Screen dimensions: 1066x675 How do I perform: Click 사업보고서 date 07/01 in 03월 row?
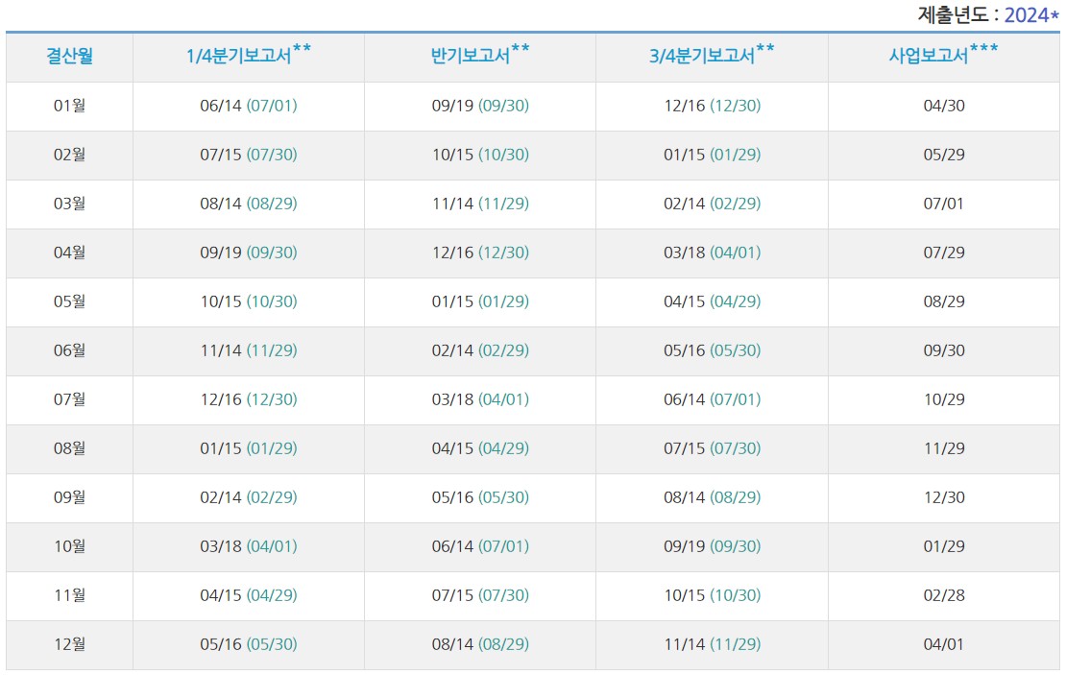pyautogui.click(x=944, y=204)
